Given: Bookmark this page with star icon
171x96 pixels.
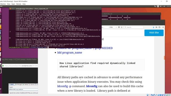Looking at the screenshot, I should coord(122,27).
